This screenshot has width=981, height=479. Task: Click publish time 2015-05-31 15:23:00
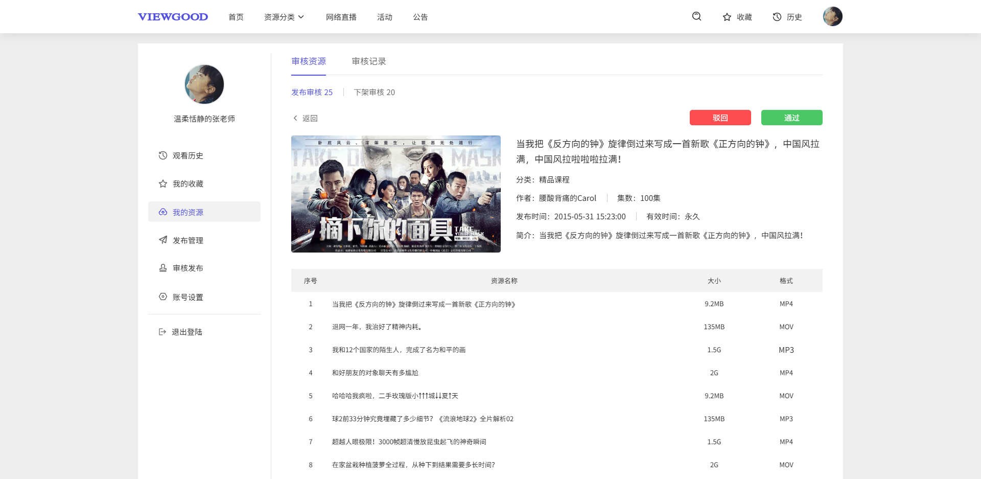(x=590, y=216)
